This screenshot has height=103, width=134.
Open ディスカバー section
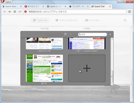pos(93,20)
